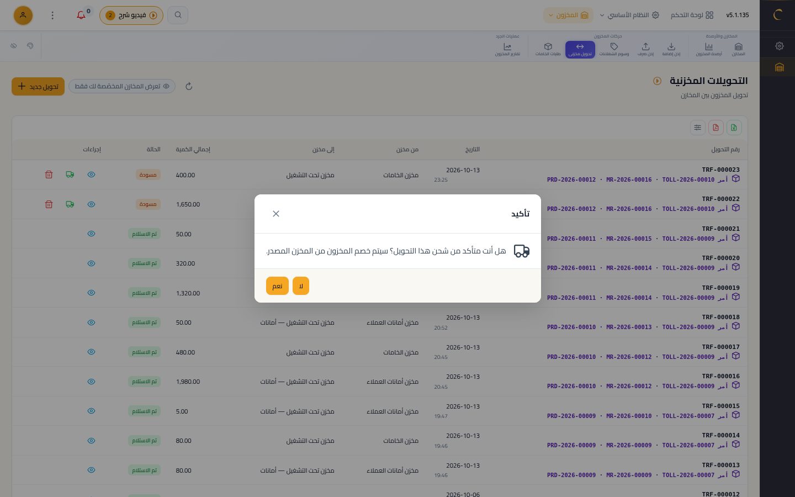Click the مسودة status badge of TRF-000022
The width and height of the screenshot is (795, 497).
click(148, 204)
